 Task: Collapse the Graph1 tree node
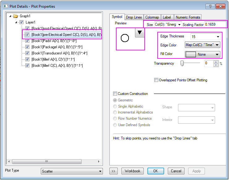point(11,16)
